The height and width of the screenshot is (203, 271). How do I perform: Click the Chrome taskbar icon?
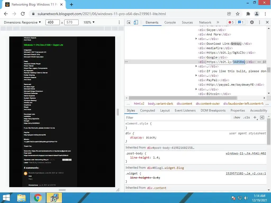(38, 198)
